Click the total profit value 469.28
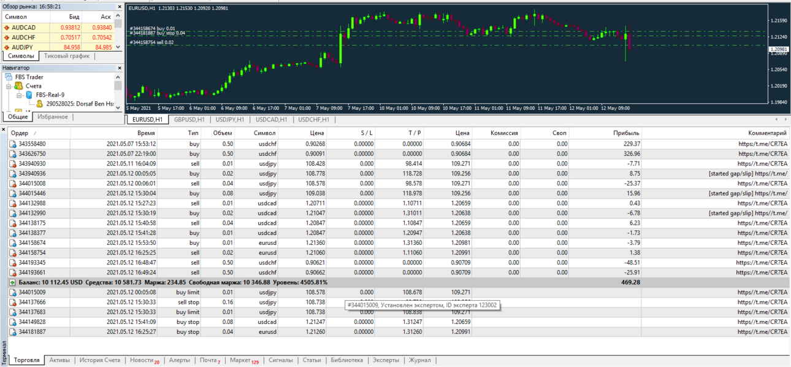Screen dimensions: 791x367 630,282
